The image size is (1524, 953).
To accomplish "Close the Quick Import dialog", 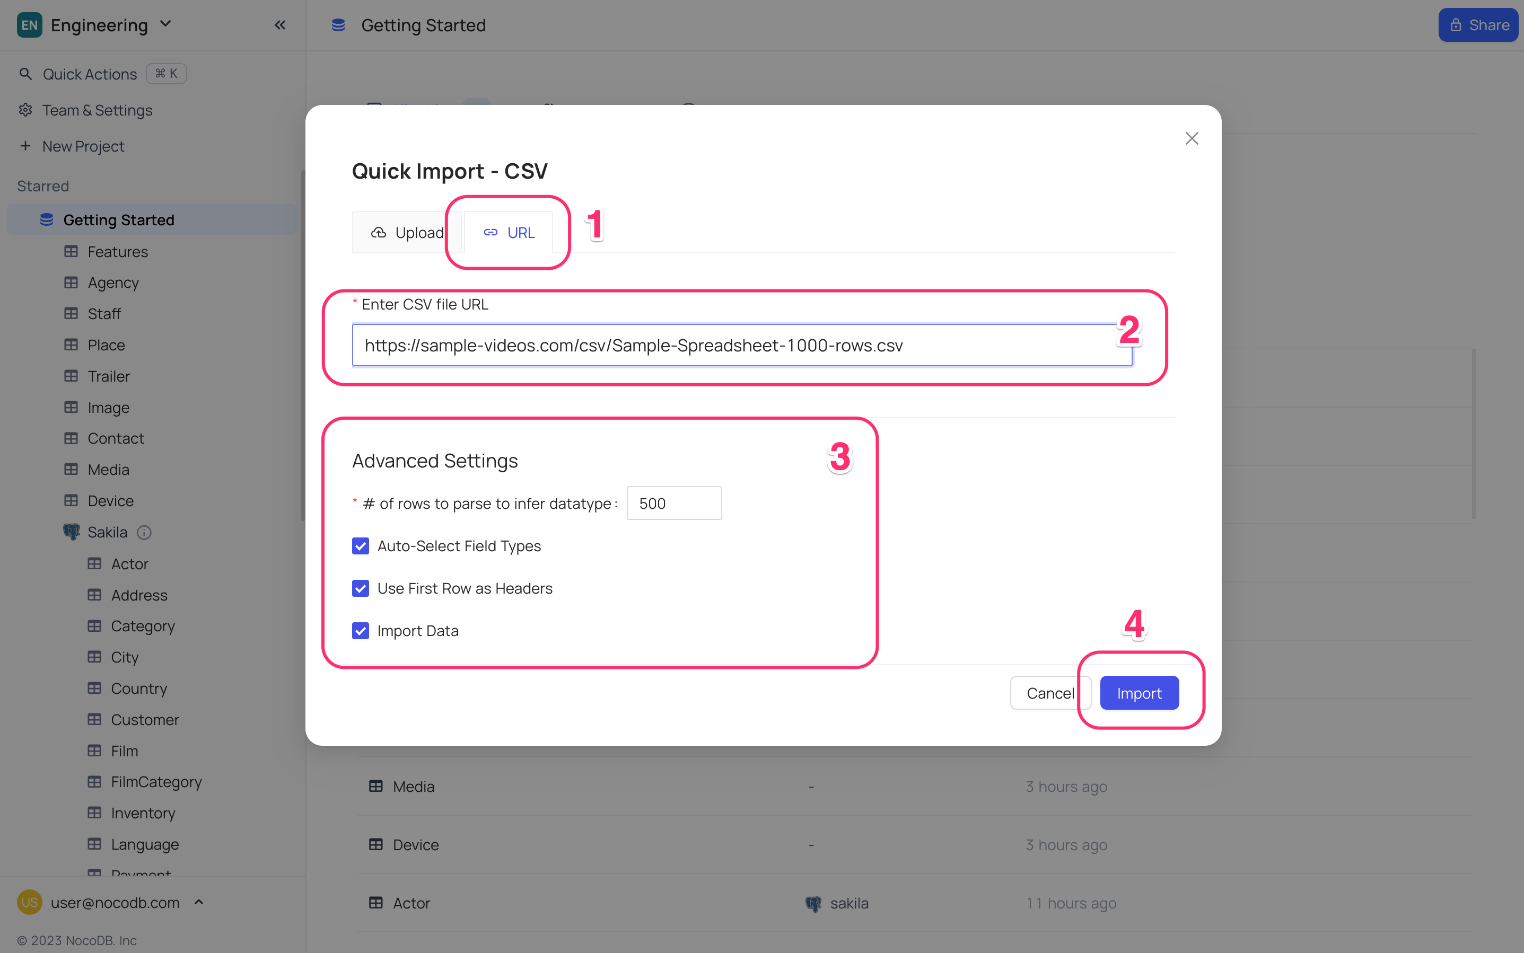I will [x=1191, y=138].
